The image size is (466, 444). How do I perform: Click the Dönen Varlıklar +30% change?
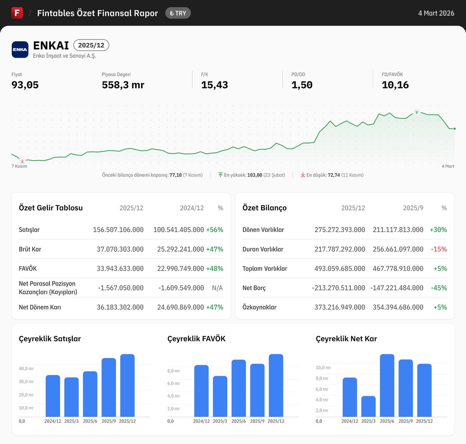click(x=438, y=230)
